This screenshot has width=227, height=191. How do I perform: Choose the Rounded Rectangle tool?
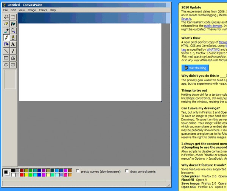coord(13,65)
